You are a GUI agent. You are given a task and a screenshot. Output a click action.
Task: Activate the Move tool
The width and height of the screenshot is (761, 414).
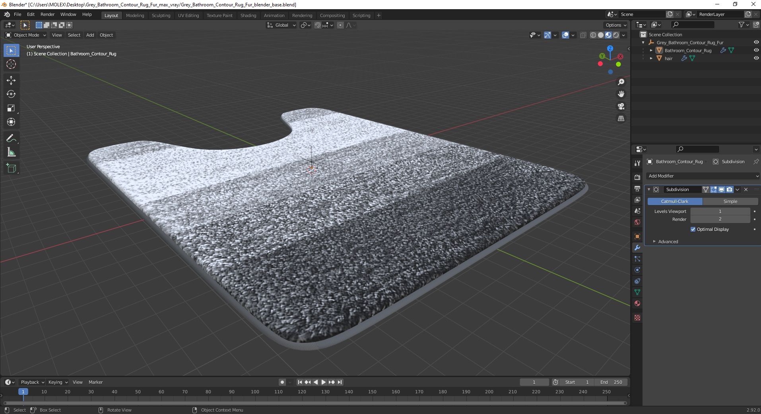click(x=11, y=80)
